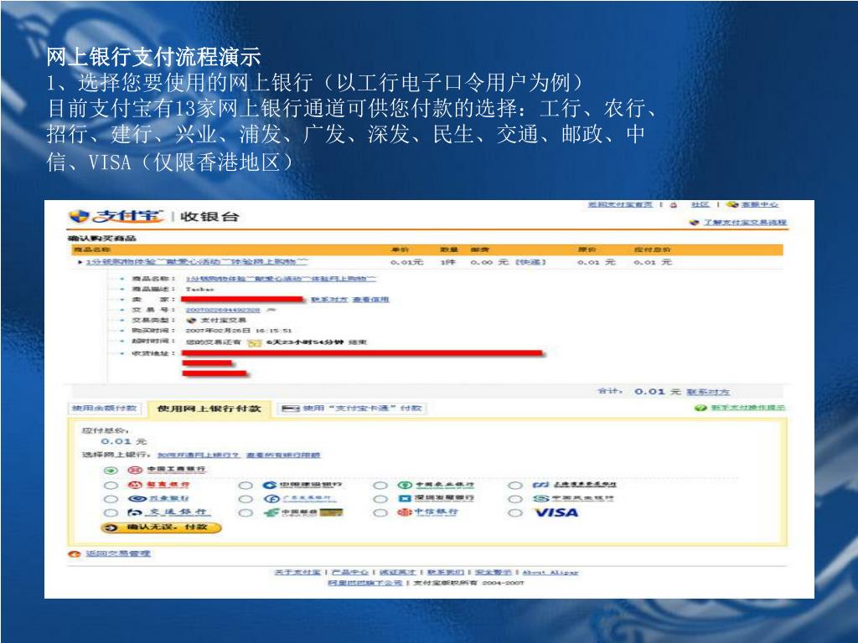Click the Agricultural Bank 中国农业银行 logo
Viewport: 858px width, 643px height.
[x=436, y=485]
